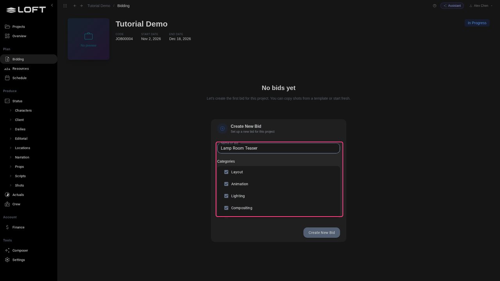This screenshot has width=500, height=281.
Task: Open the Bidding page in sidebar
Action: [29, 59]
